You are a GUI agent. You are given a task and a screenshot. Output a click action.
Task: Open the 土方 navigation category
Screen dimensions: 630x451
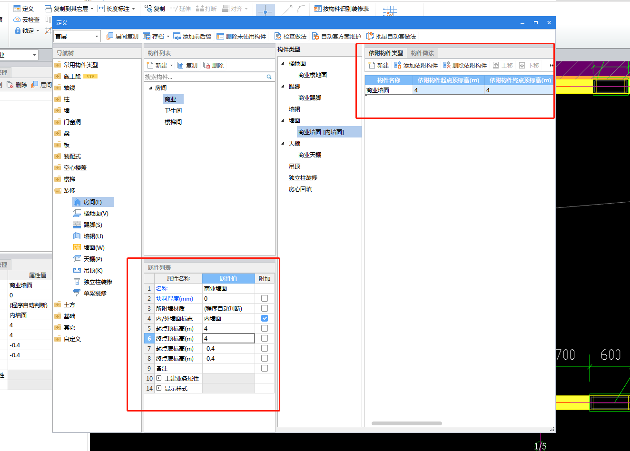(x=69, y=305)
